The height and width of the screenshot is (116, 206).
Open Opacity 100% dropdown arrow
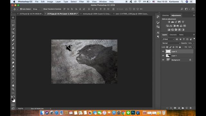(x=194, y=43)
